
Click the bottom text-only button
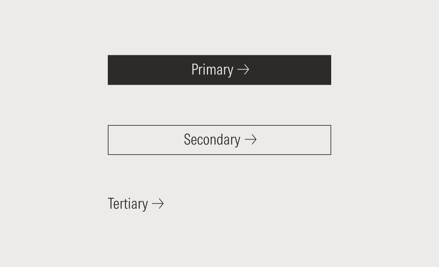pyautogui.click(x=136, y=203)
